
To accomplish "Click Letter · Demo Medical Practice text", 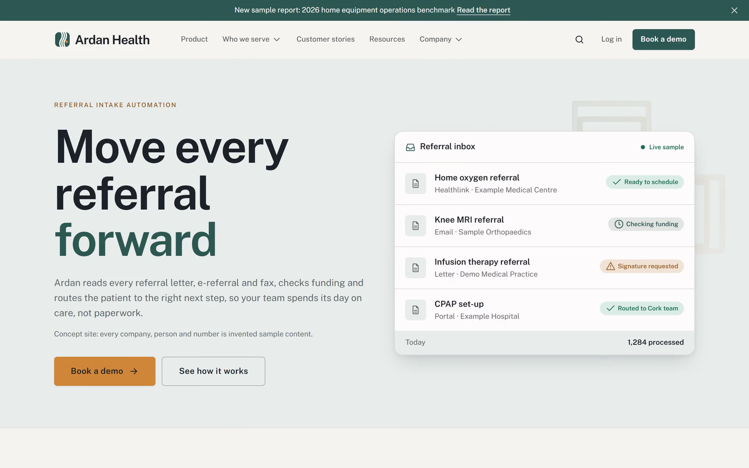I will point(486,274).
